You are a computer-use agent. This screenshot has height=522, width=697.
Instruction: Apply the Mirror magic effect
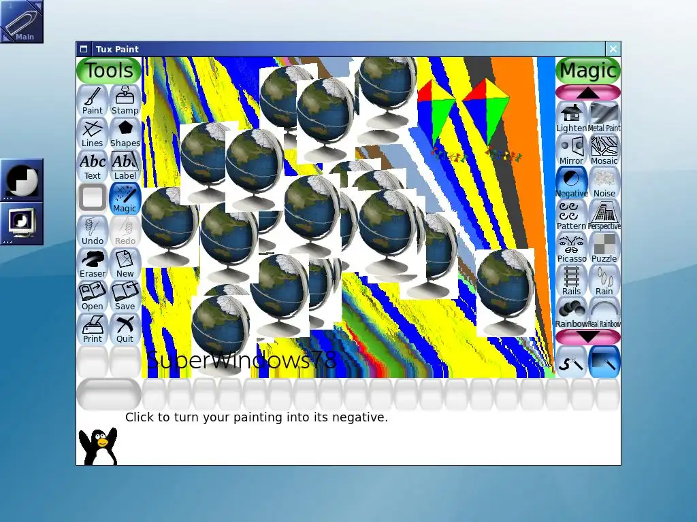(x=572, y=150)
